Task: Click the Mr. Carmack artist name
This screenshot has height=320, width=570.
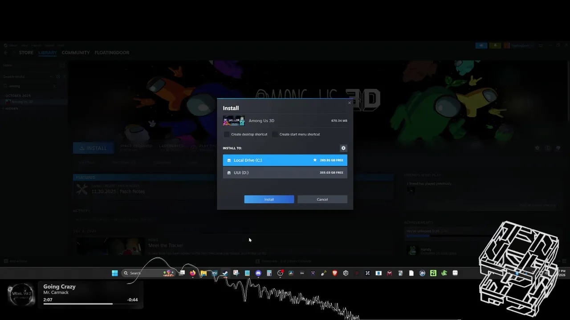Action: [56, 292]
